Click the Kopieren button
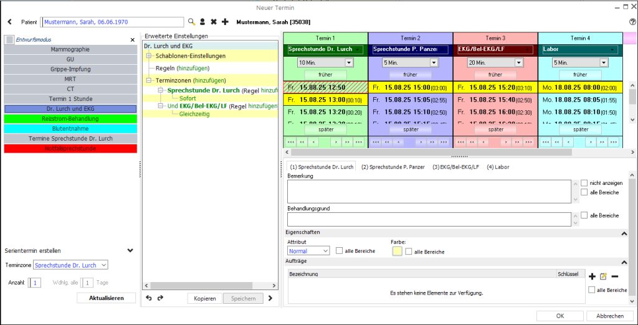The image size is (638, 325). pyautogui.click(x=205, y=298)
